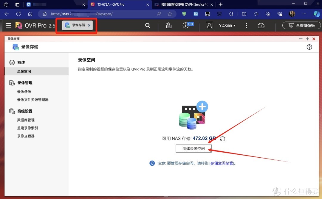322x199 pixels.
Task: Open notifications showing 10+ badge
Action: click(x=186, y=26)
